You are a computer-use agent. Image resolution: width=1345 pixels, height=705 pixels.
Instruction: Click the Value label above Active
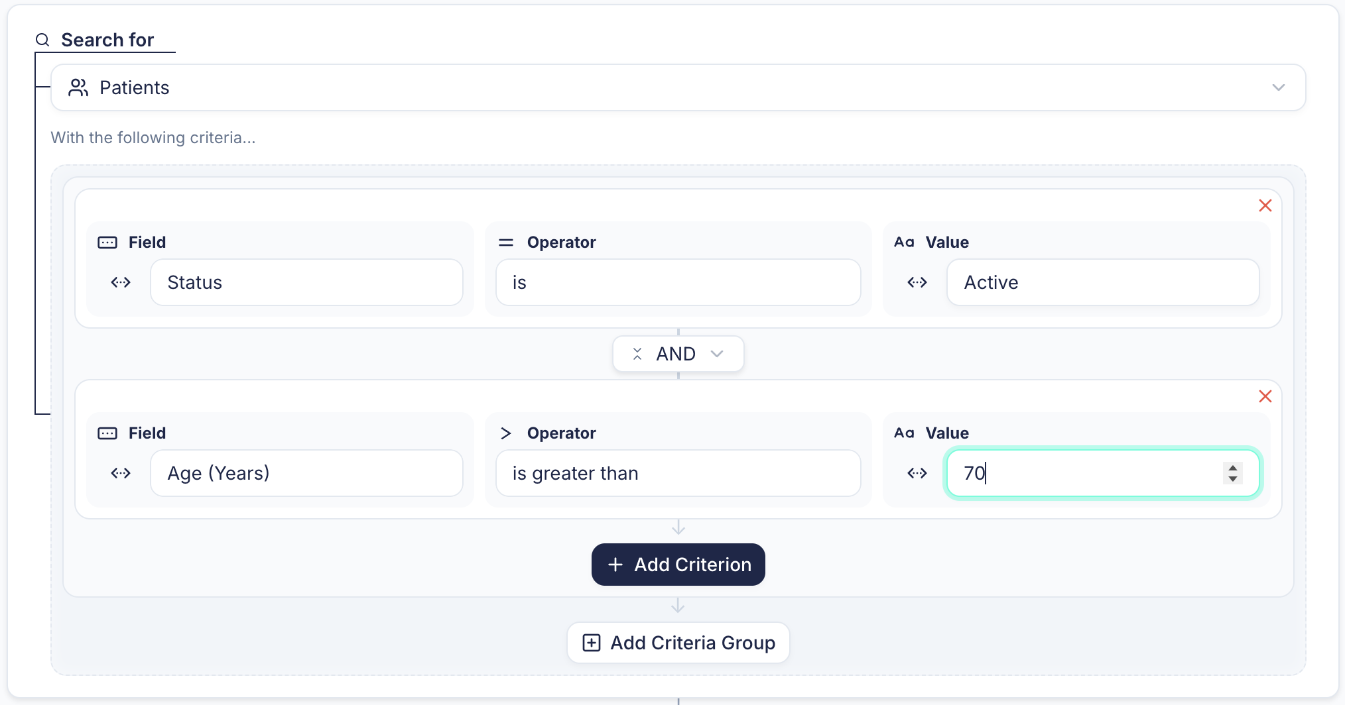coord(947,243)
